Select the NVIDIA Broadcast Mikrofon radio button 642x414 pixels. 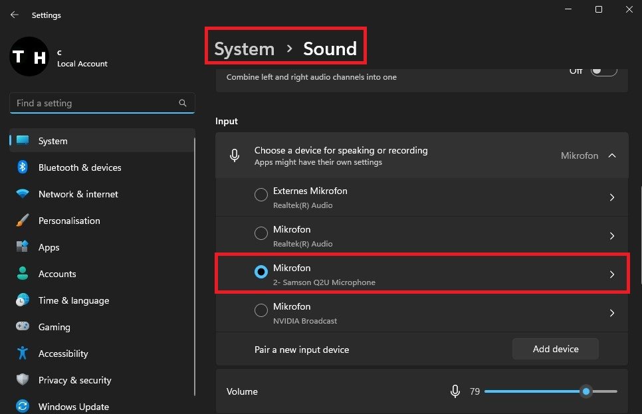coord(261,313)
